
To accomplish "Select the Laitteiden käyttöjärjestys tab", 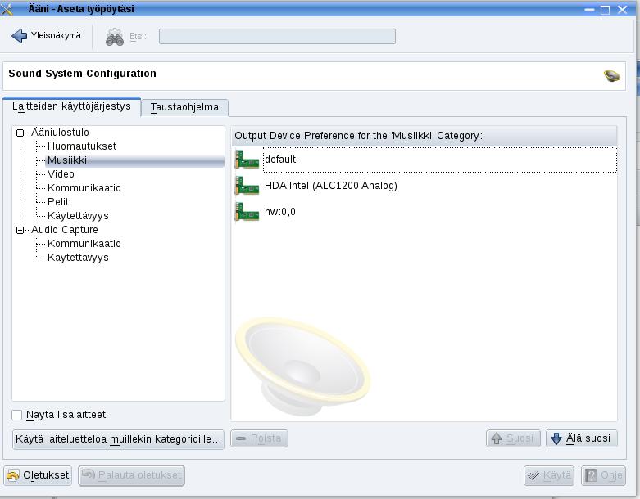I will click(x=71, y=106).
